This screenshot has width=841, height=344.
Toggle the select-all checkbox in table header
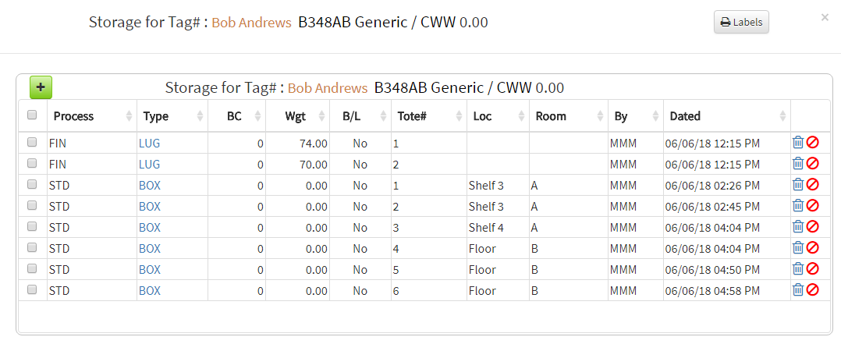point(32,115)
